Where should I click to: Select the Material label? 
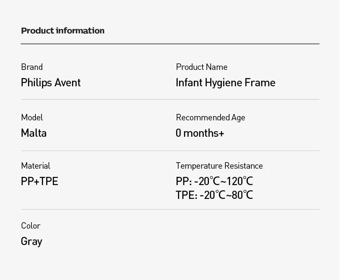(36, 166)
